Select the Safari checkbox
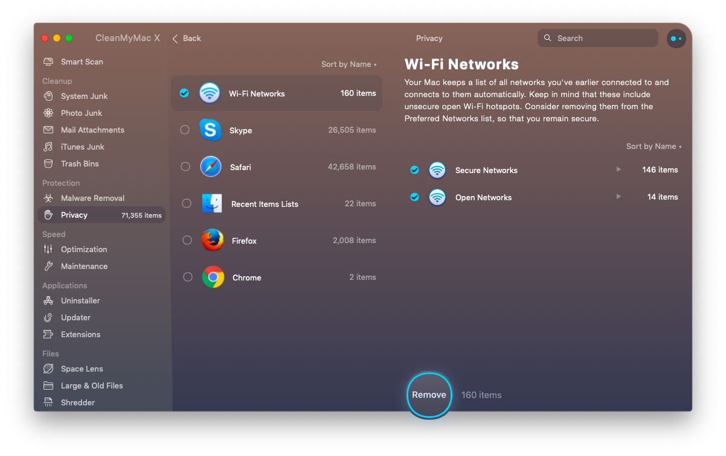The height and width of the screenshot is (456, 726). tap(185, 166)
